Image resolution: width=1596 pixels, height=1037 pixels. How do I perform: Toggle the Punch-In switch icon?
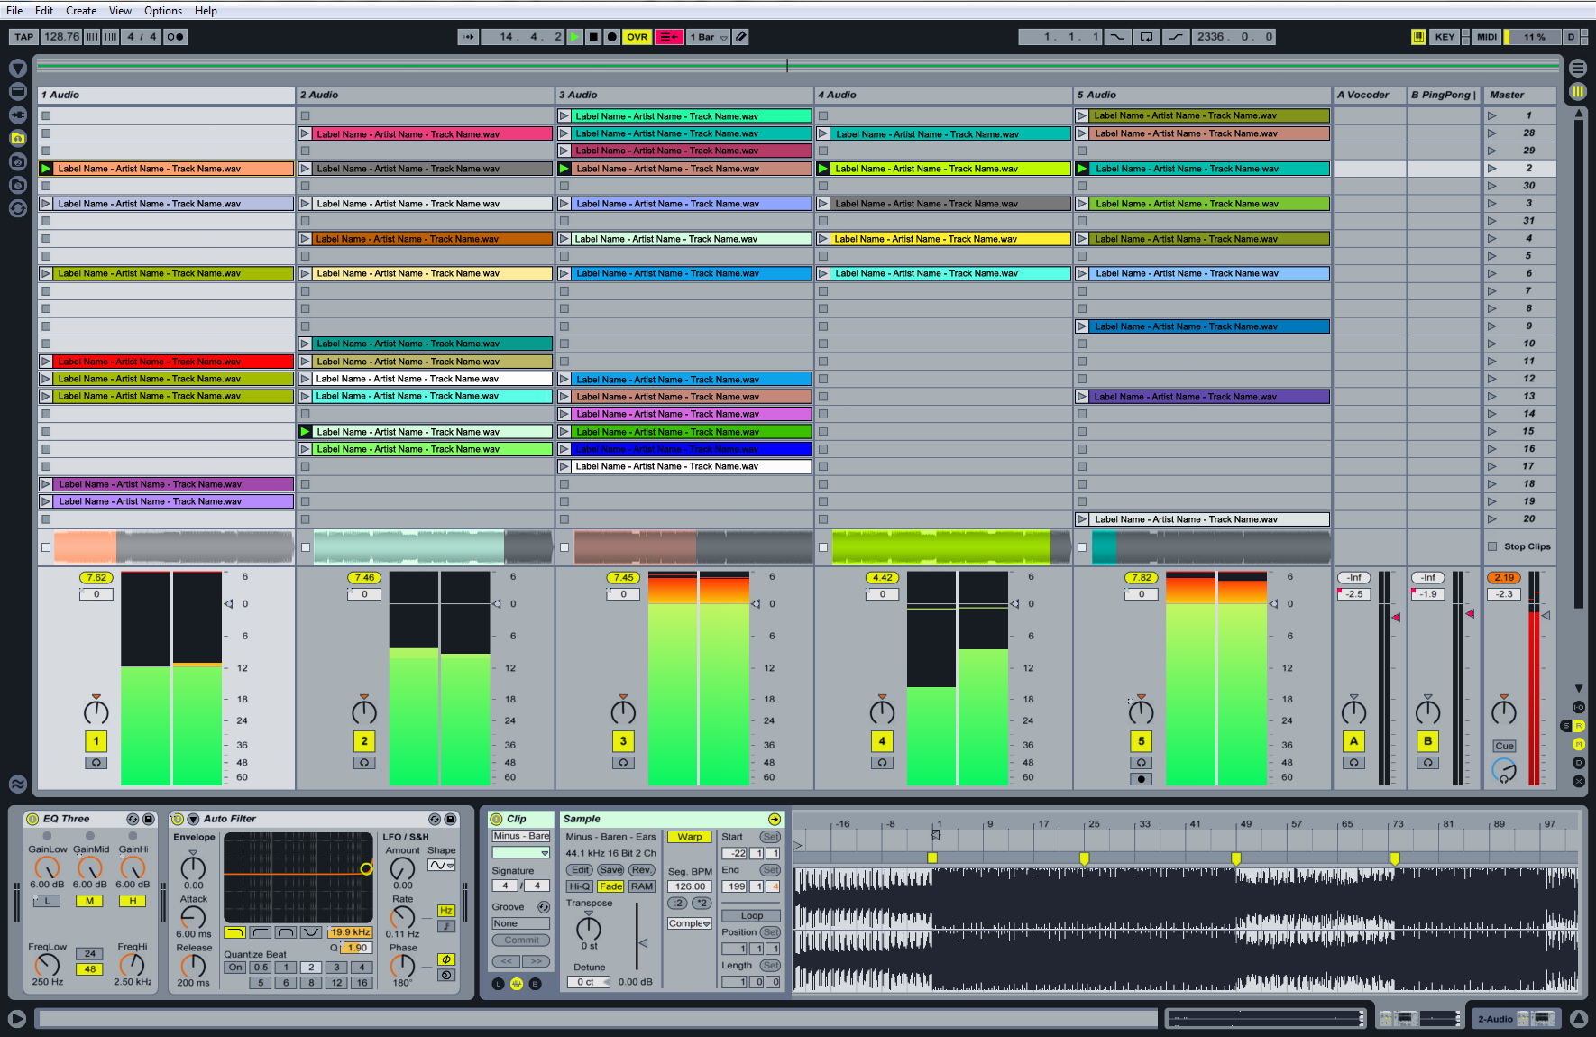1117,37
